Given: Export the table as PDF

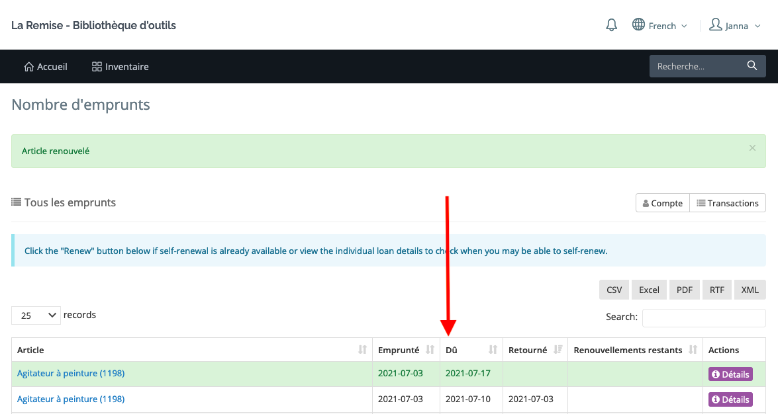Looking at the screenshot, I should click(x=684, y=290).
